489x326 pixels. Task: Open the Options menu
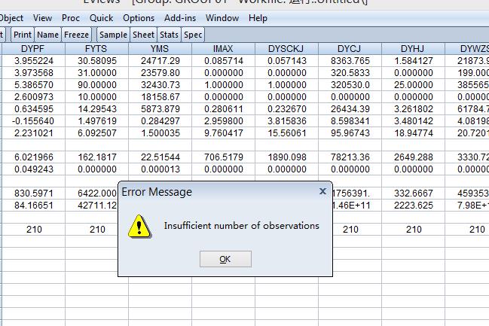[x=139, y=18]
